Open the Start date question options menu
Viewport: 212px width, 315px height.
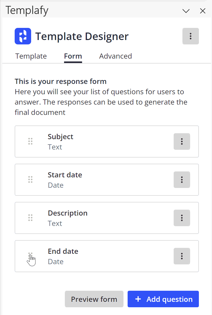pos(182,180)
